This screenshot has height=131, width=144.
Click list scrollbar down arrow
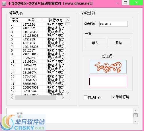pos(68,93)
